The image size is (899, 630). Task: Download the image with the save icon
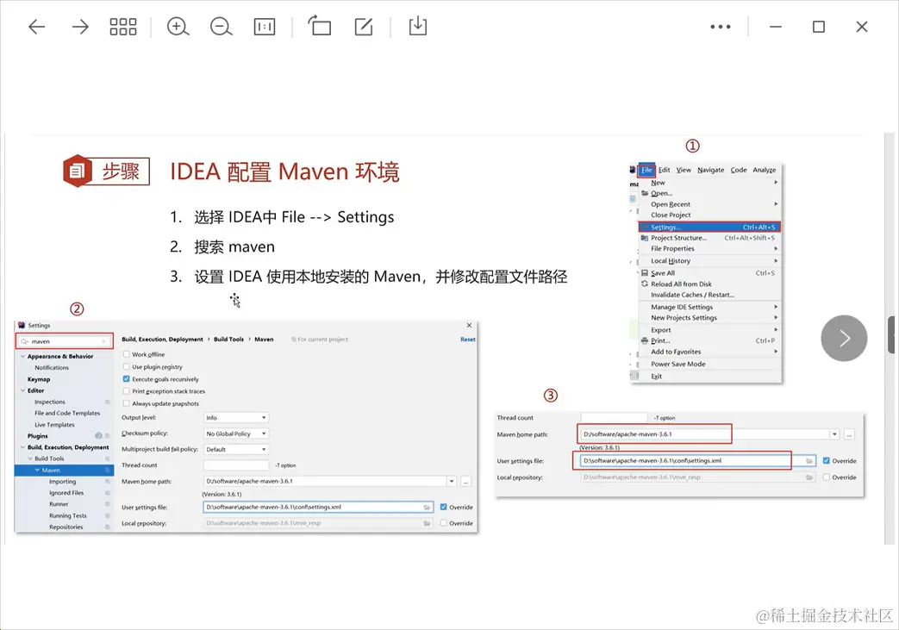click(418, 26)
